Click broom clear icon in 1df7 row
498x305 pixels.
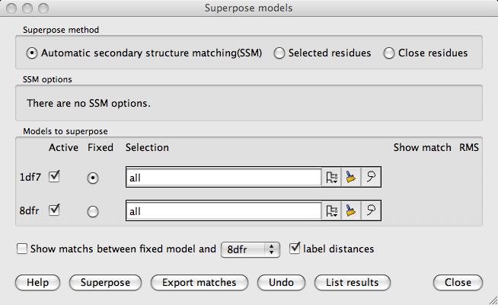[351, 178]
